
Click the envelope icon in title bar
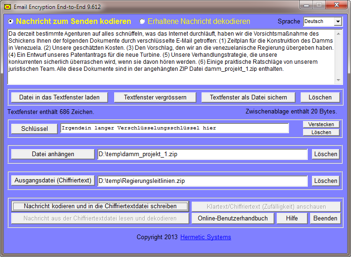[7, 7]
